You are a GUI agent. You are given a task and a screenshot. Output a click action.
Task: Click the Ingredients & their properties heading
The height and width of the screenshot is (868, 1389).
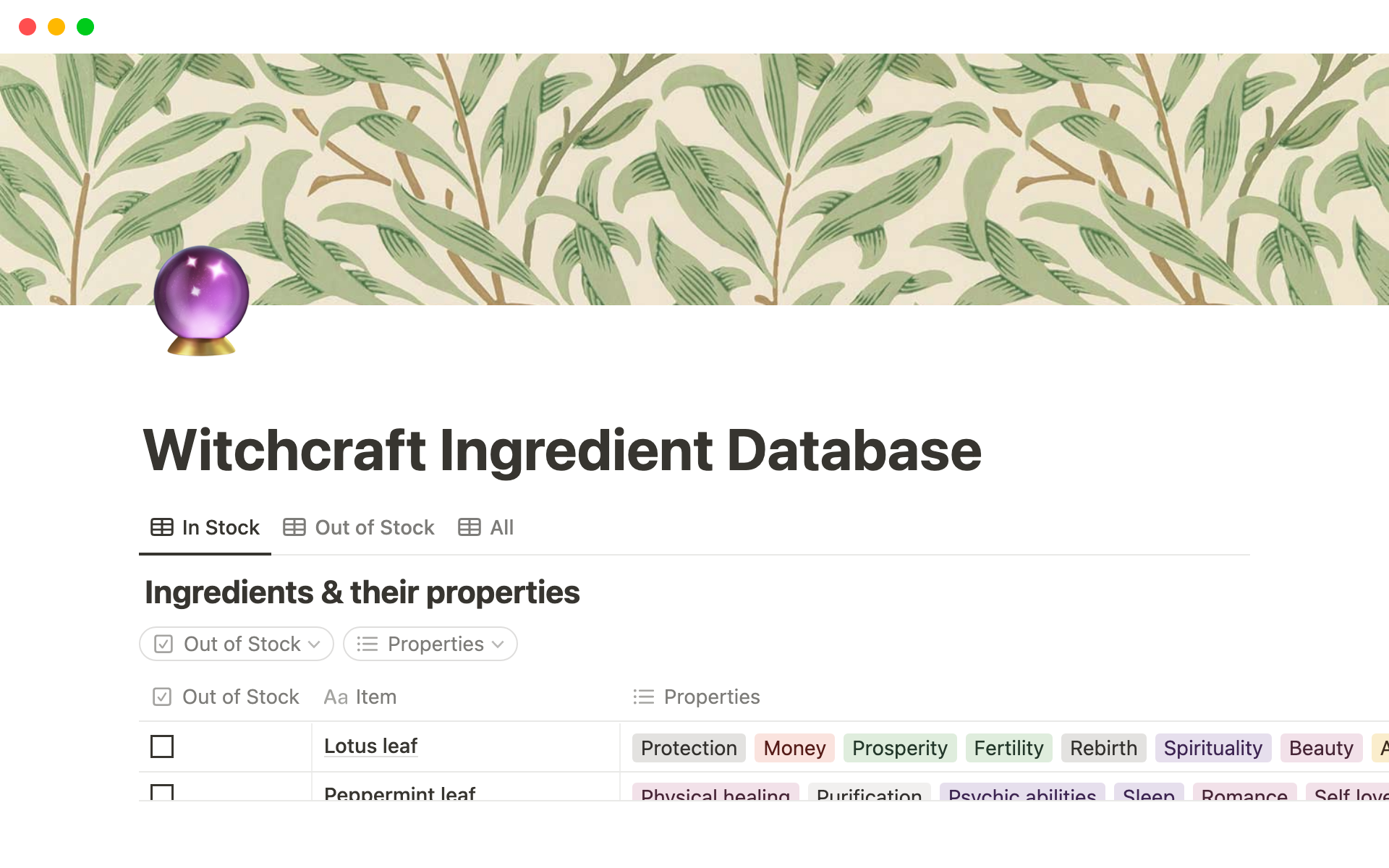pos(362,592)
